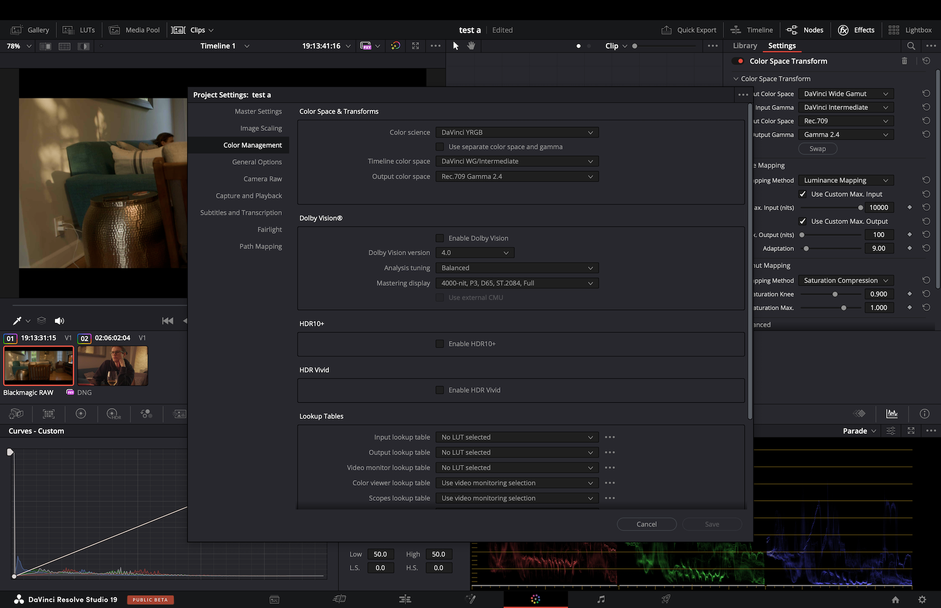Open the Luminance Mapping method dropdown
Screen dimensions: 941x608
click(846, 180)
